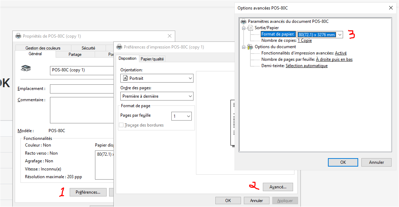
Task: Click the Paramètres avancés du document POS-80C root
Action: tap(288, 21)
